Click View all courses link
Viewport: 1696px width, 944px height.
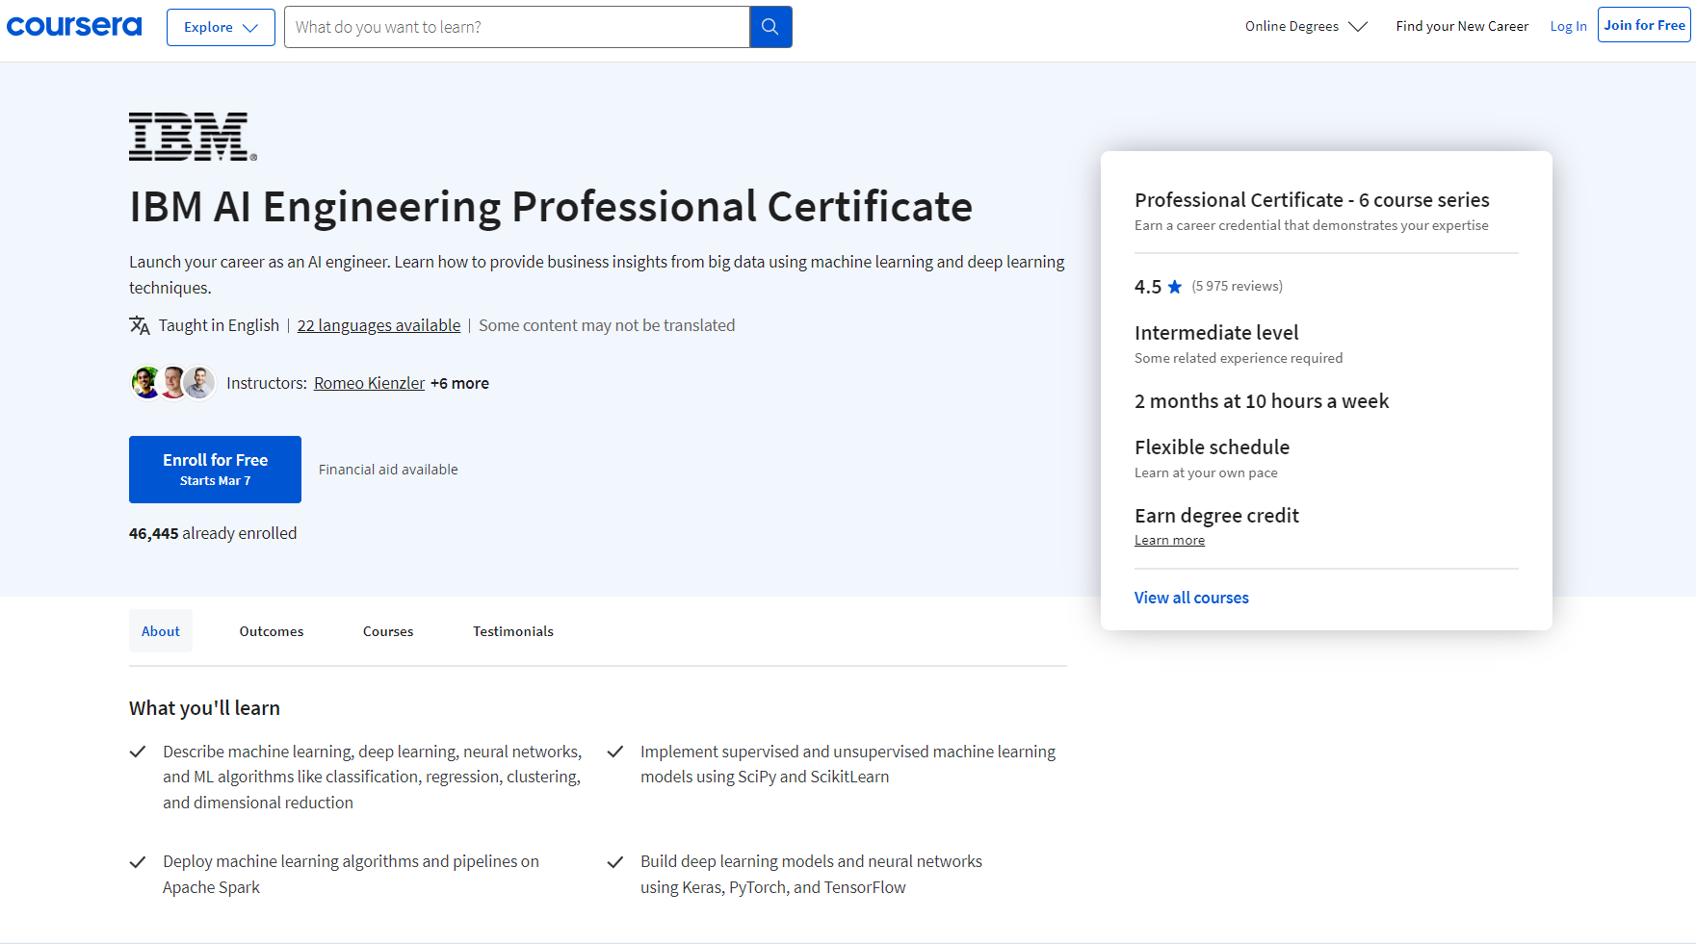point(1191,598)
